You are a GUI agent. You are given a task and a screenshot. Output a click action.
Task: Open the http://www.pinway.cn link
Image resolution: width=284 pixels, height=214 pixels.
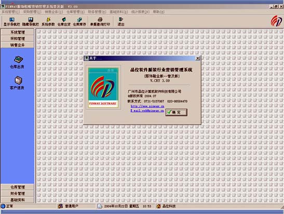tap(147, 106)
